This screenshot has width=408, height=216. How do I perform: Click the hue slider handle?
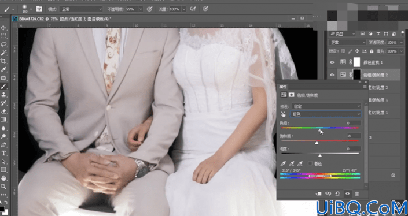click(x=320, y=131)
